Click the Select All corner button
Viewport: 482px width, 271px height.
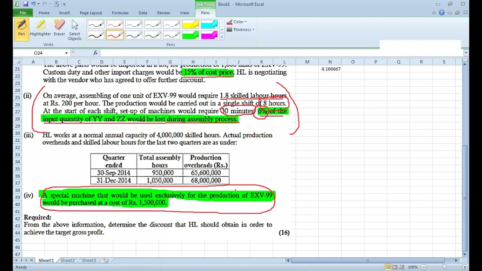(17, 62)
